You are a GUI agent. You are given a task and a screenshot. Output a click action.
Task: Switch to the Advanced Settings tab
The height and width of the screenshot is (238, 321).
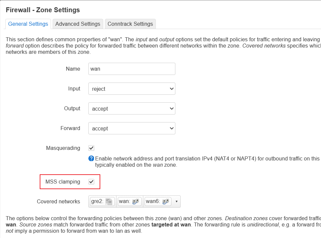(78, 24)
